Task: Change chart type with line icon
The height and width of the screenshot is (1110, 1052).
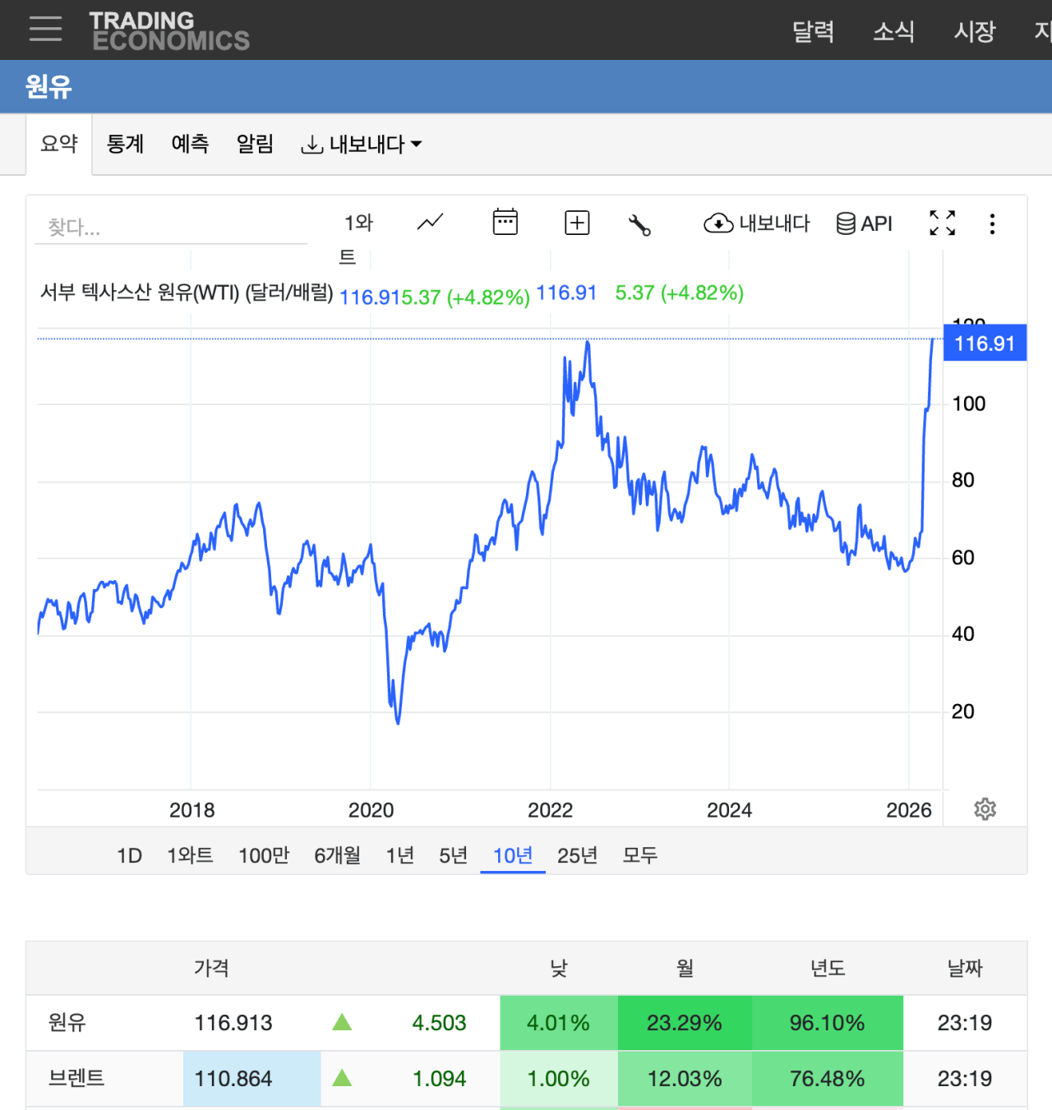Action: (x=430, y=223)
